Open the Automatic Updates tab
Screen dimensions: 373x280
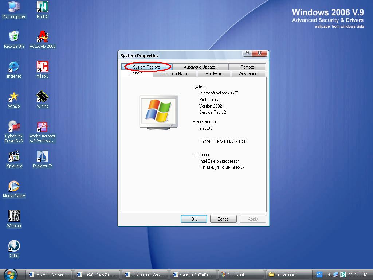[200, 67]
